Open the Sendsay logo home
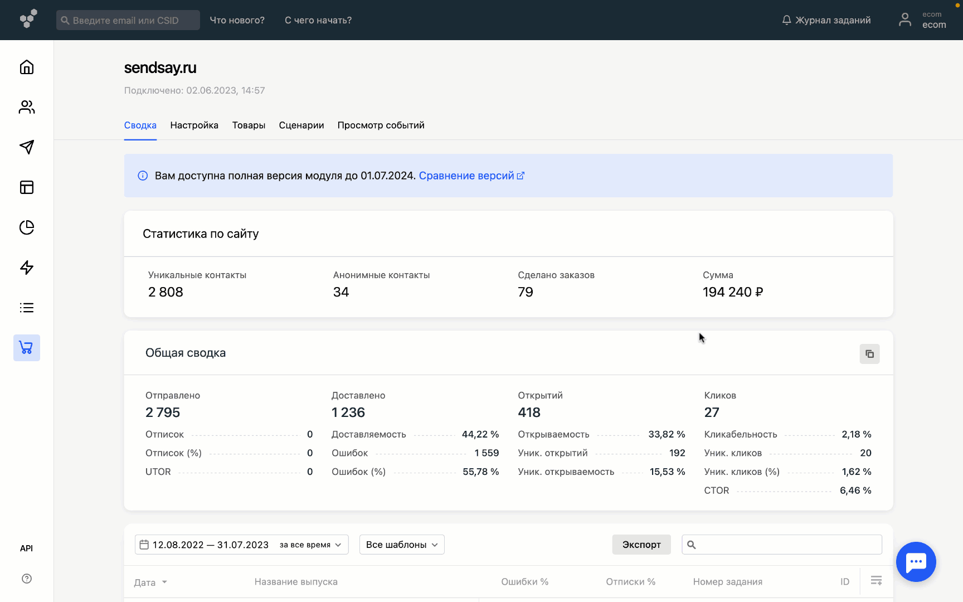963x602 pixels. (x=28, y=19)
